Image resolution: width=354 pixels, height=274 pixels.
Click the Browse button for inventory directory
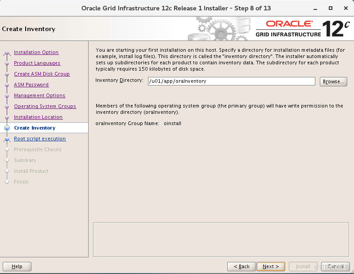[x=333, y=81]
